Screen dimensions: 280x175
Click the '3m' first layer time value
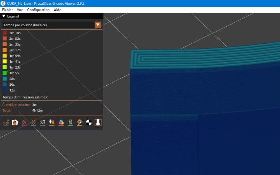pos(35,105)
